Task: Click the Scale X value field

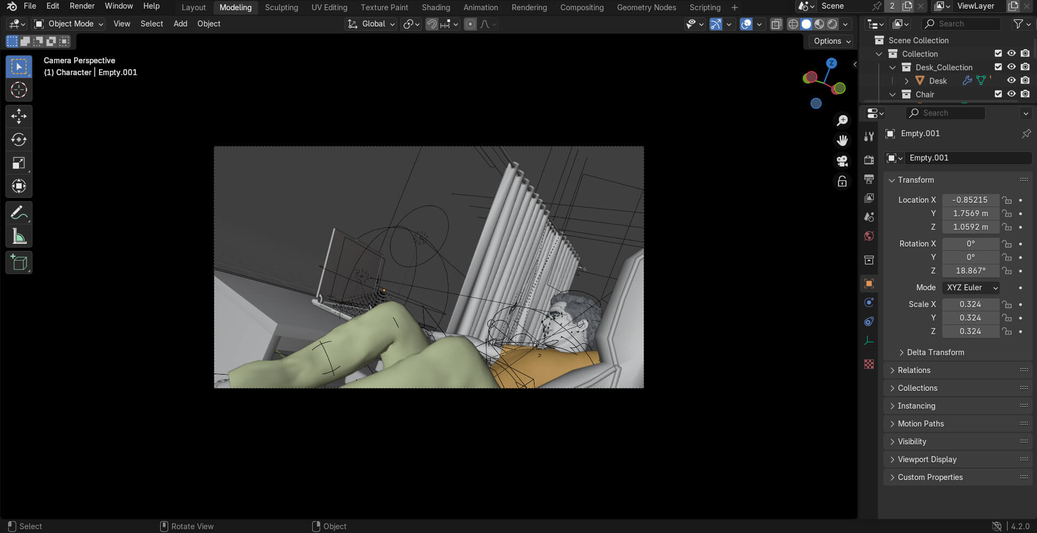Action: (970, 304)
